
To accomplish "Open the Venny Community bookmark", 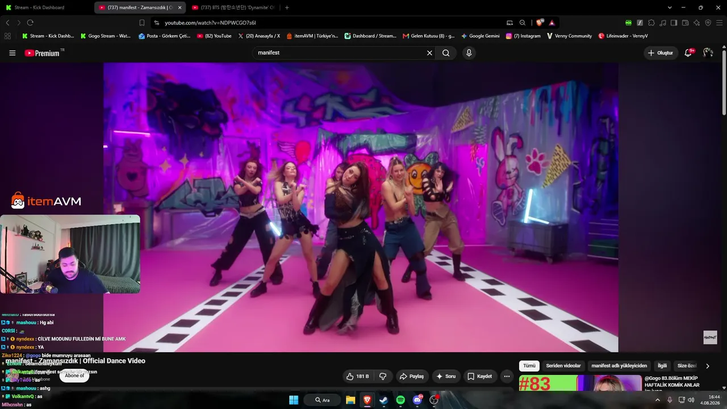I will 569,36.
